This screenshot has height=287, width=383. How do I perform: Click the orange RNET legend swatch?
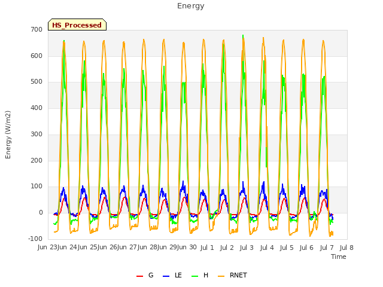click(x=221, y=276)
